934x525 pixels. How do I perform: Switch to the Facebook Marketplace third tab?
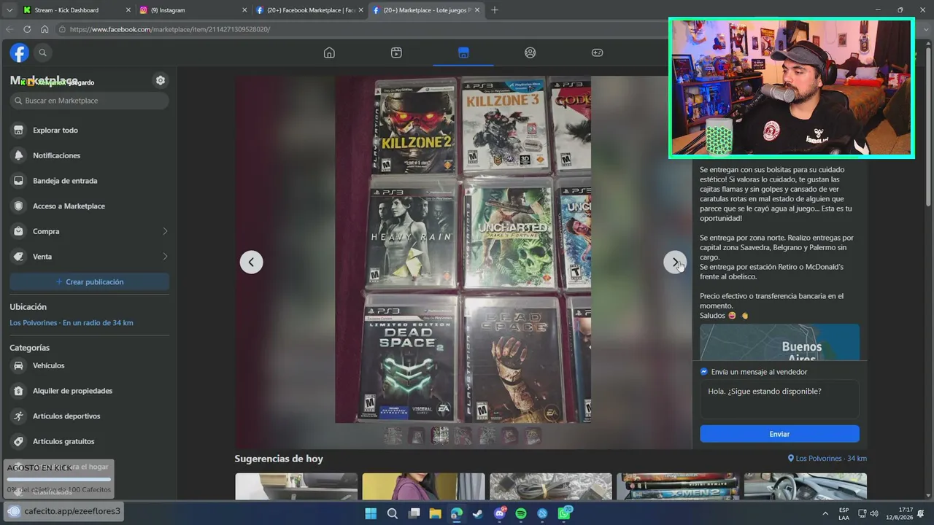pyautogui.click(x=309, y=10)
